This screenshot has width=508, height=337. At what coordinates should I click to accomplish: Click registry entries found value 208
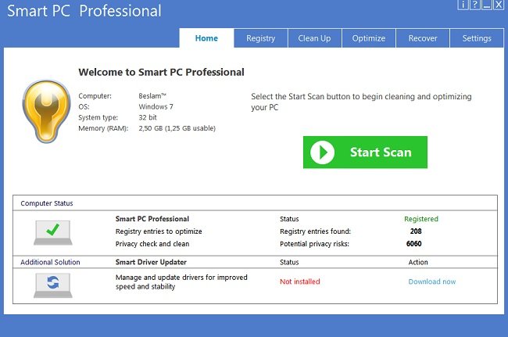click(x=416, y=231)
